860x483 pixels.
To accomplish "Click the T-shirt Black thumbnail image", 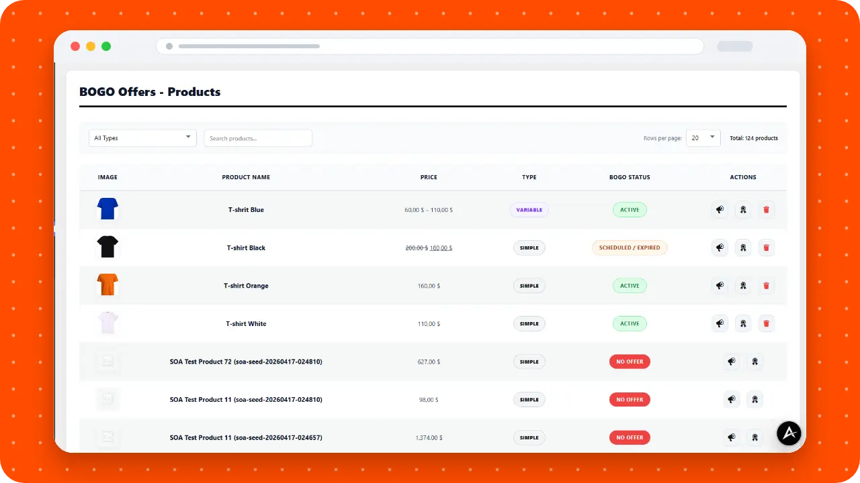I will pyautogui.click(x=107, y=248).
